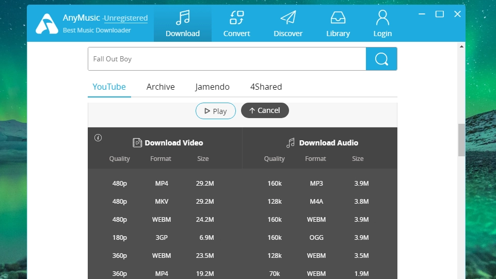
Task: Select 360p WEBM 23.5M video
Action: [x=163, y=255]
